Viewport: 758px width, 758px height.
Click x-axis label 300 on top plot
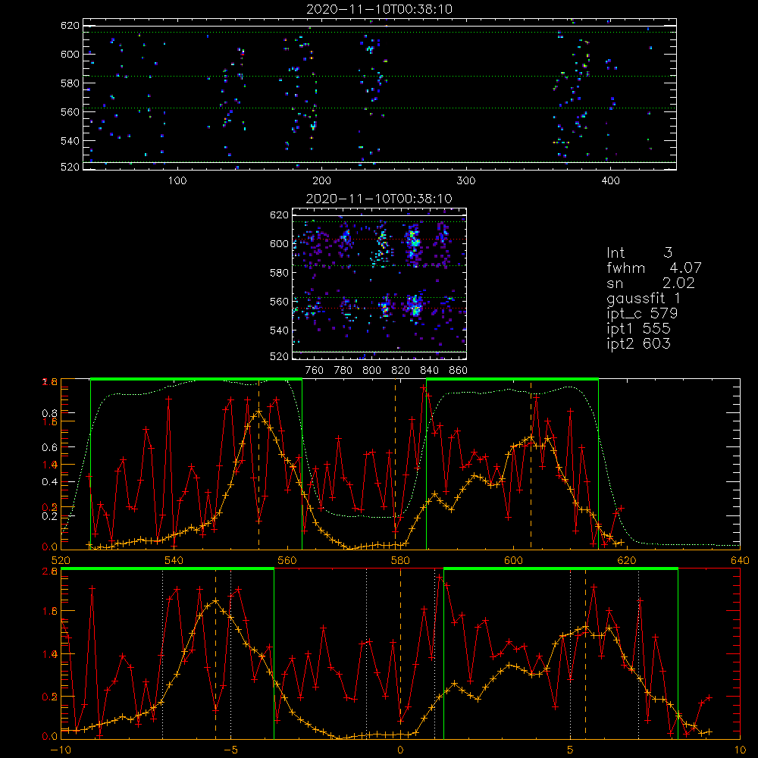[x=466, y=181]
